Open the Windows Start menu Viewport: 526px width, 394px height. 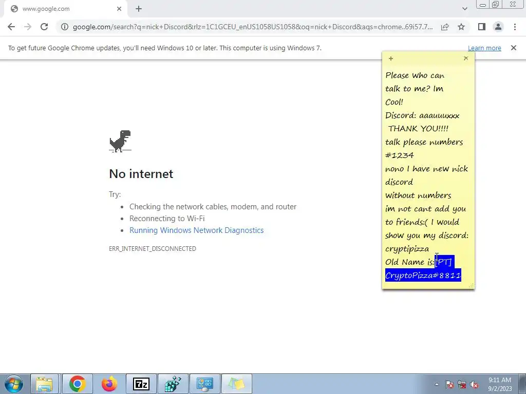pos(13,384)
